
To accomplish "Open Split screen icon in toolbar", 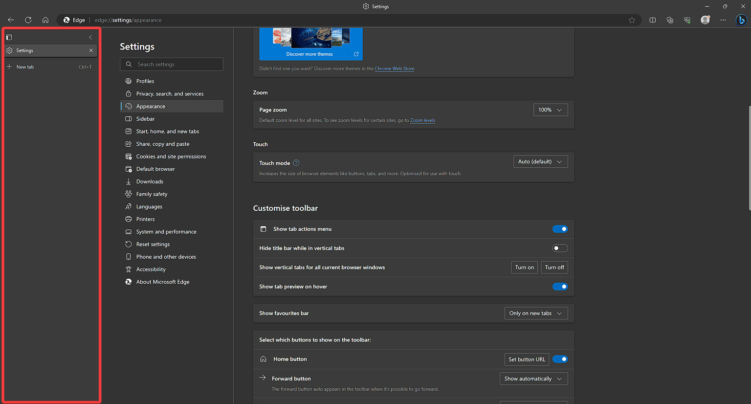I will (x=653, y=20).
